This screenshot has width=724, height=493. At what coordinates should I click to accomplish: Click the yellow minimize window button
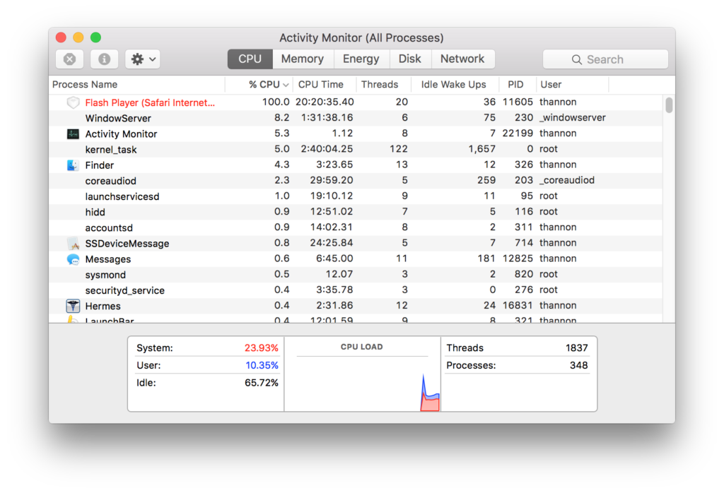pyautogui.click(x=78, y=37)
